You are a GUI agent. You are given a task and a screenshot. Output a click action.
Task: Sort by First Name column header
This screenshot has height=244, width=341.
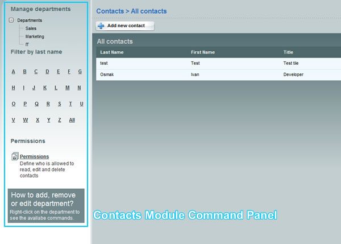pos(203,52)
